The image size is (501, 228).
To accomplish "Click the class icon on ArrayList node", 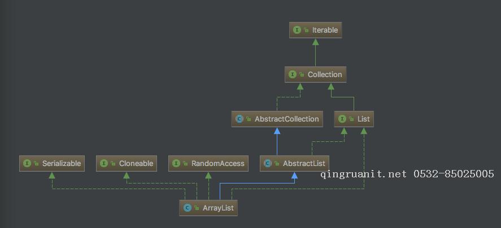I will tap(187, 208).
